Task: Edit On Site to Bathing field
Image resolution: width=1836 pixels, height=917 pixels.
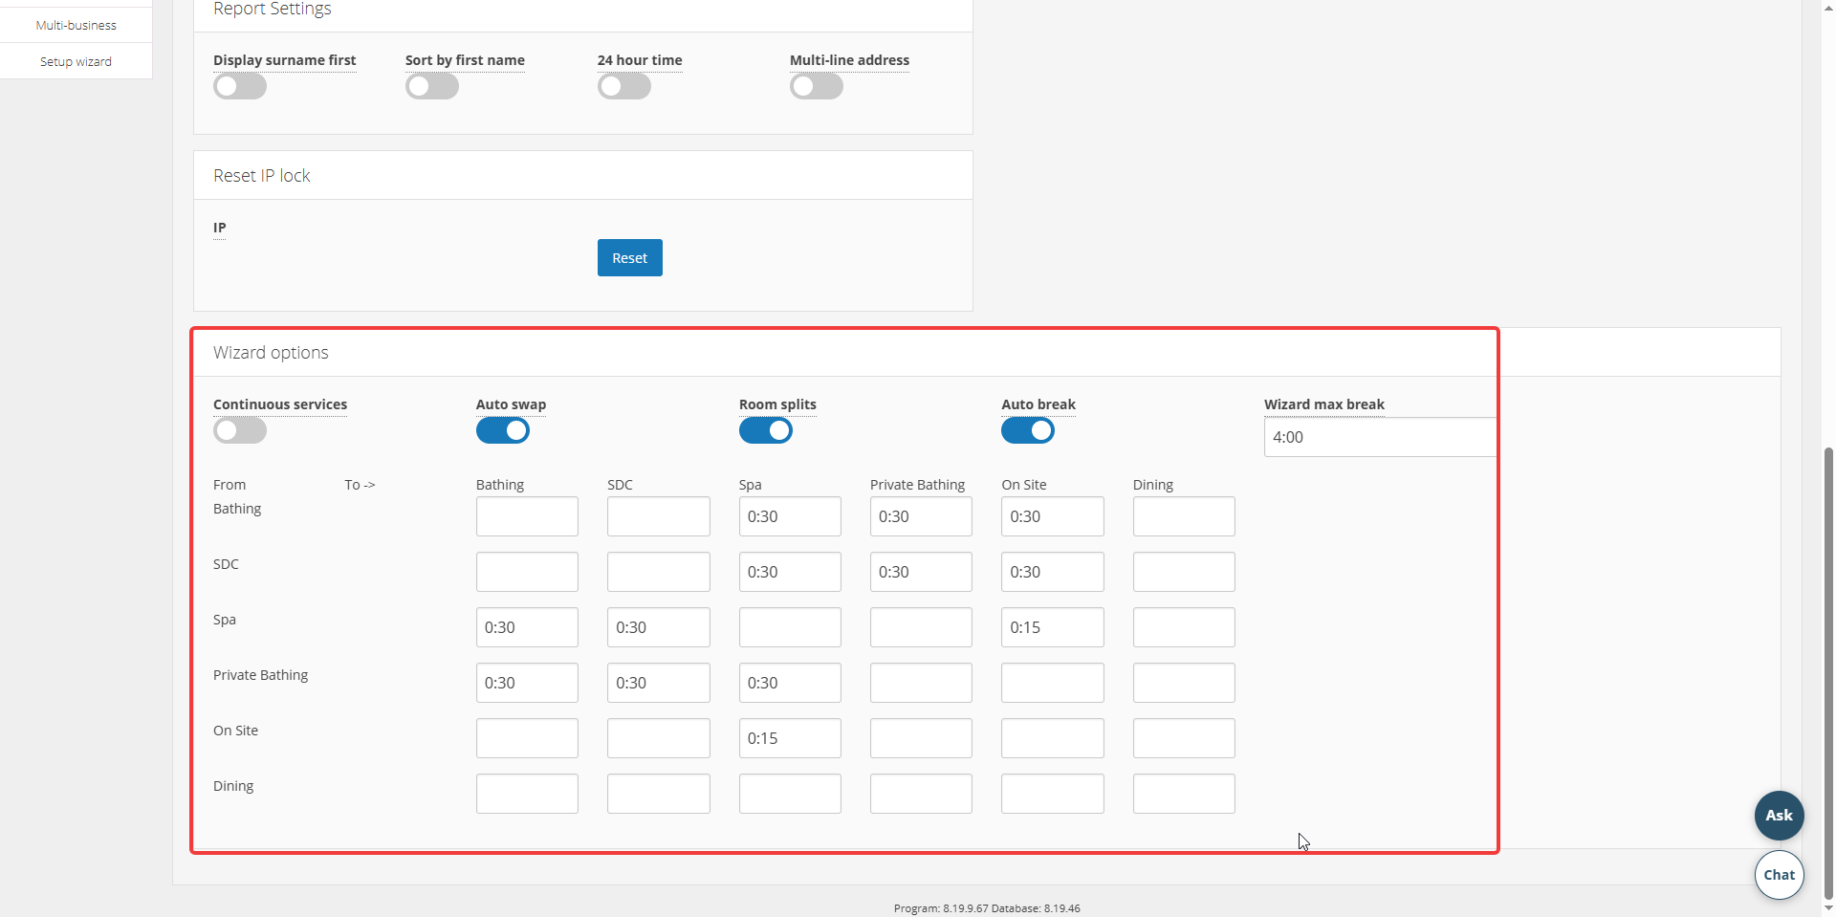Action: (527, 738)
